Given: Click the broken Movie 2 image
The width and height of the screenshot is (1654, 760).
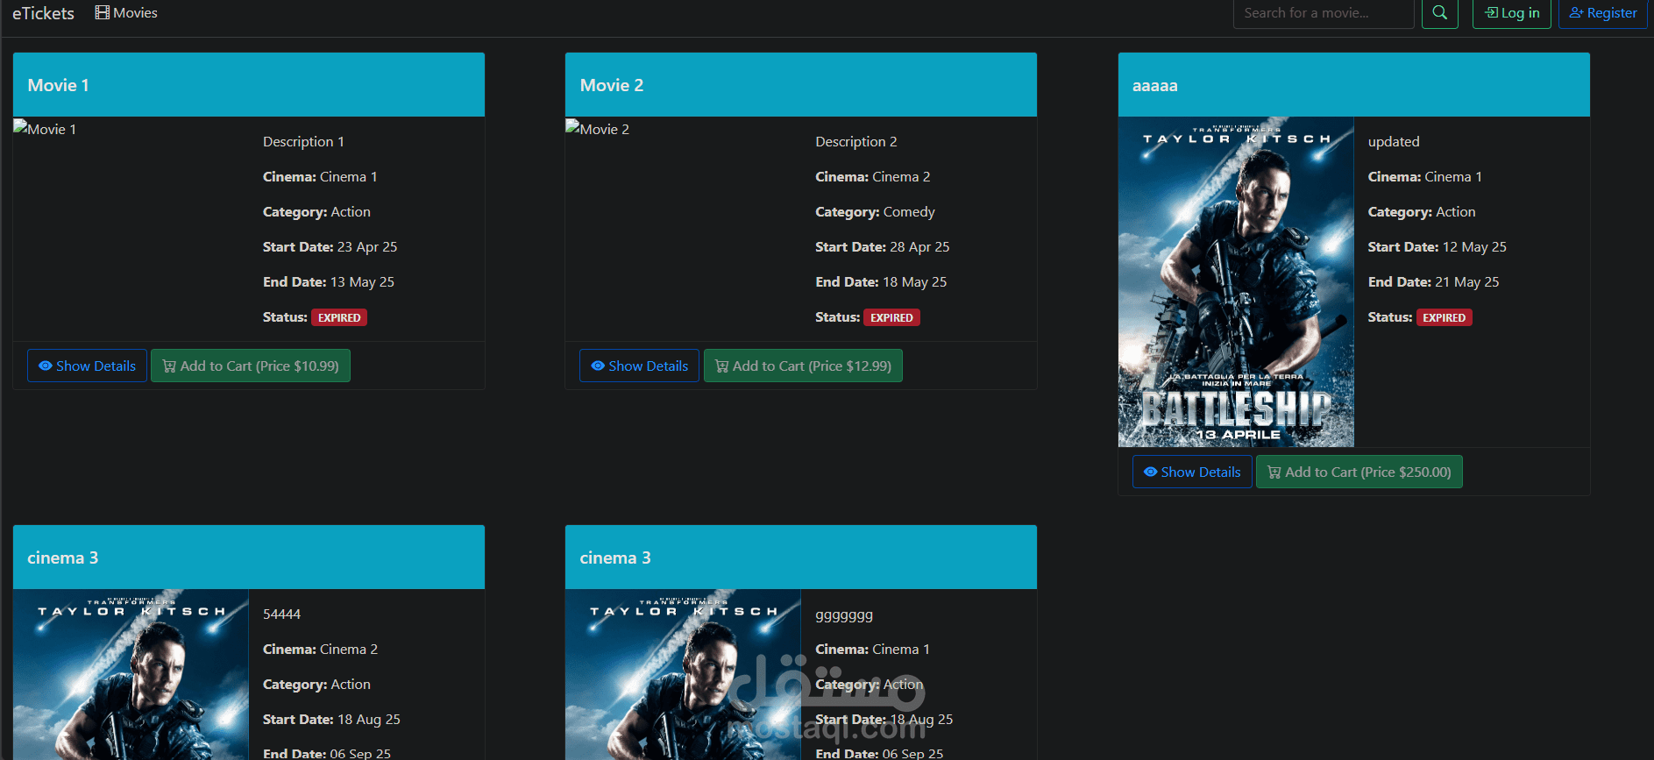Looking at the screenshot, I should tap(598, 129).
